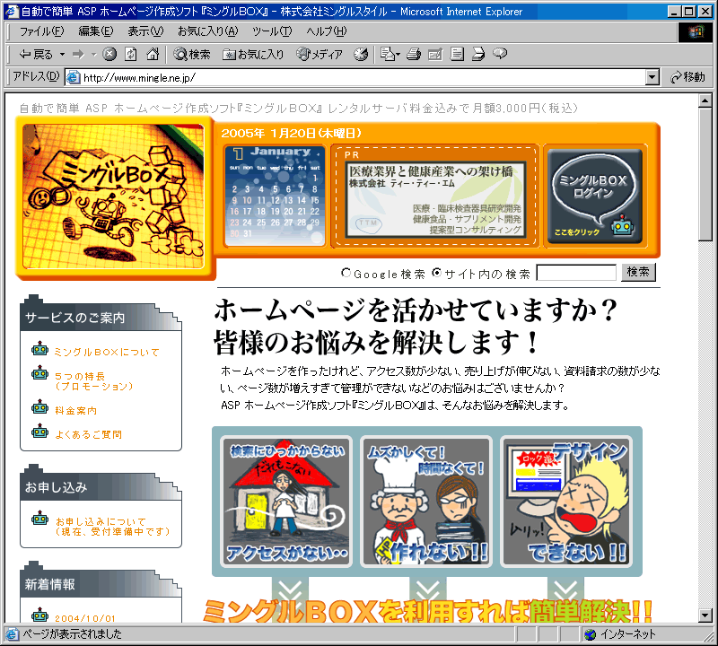The image size is (718, 646).
Task: Click the アクセスがない cartoon image
Action: coord(286,502)
